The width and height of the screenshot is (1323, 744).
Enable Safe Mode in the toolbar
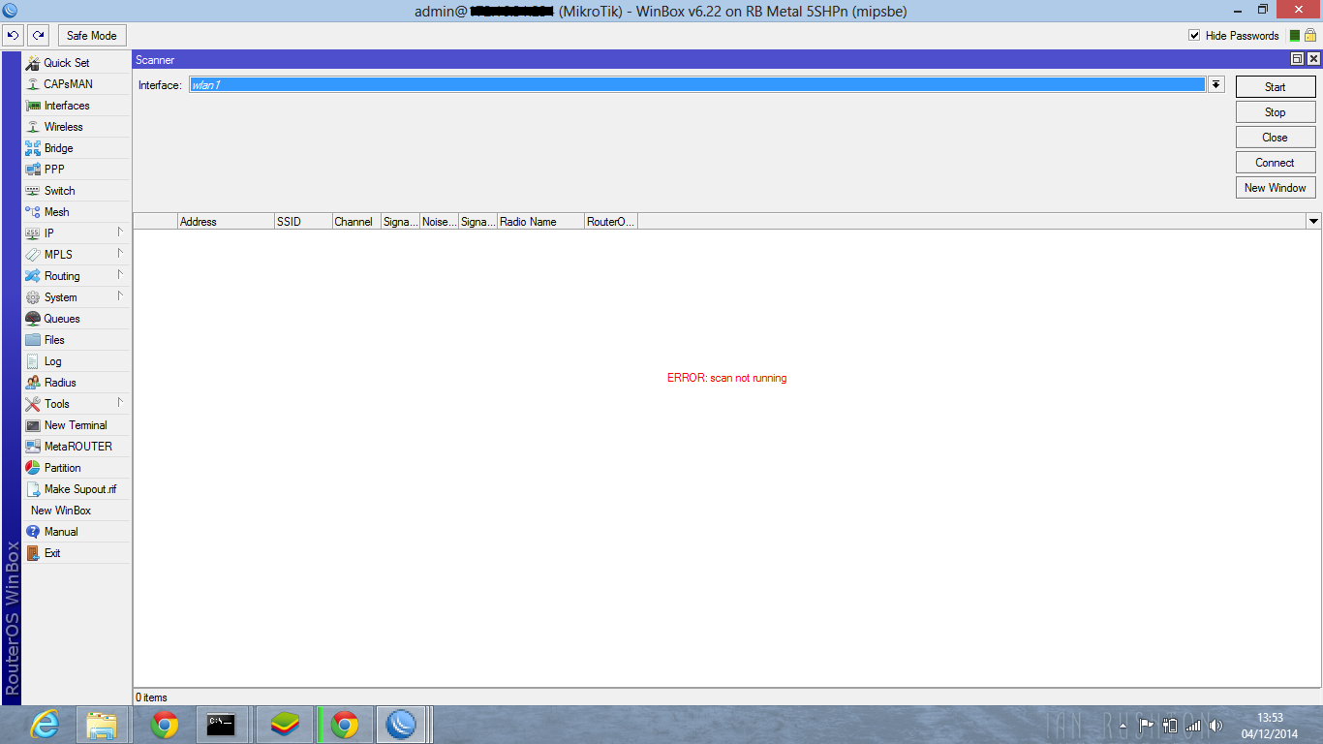(x=92, y=36)
